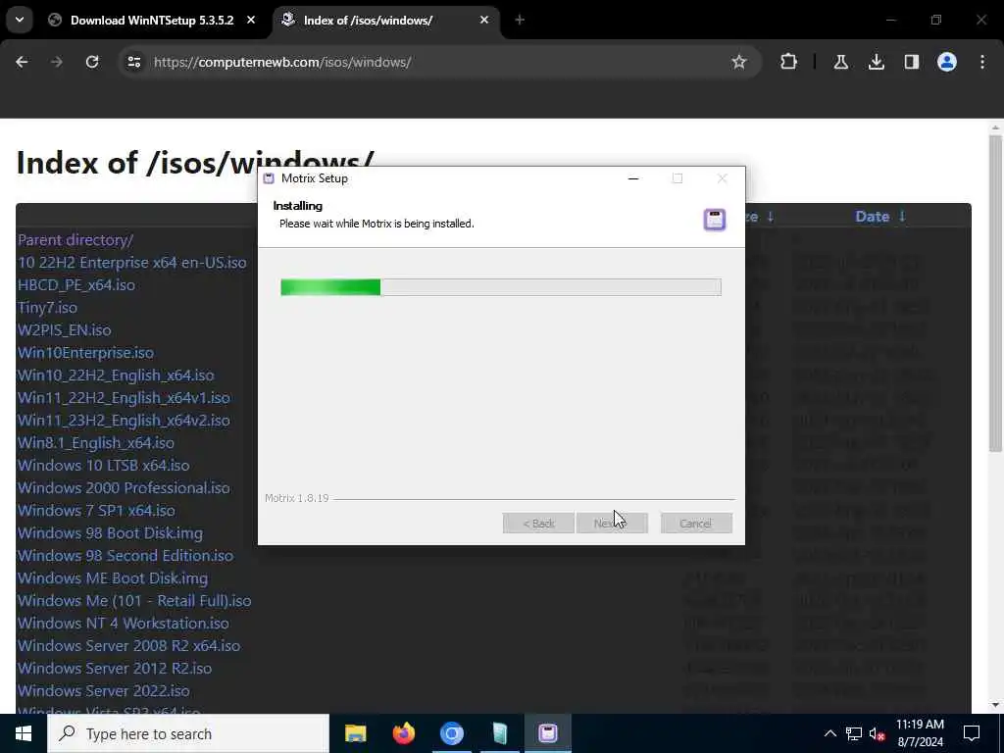Image resolution: width=1004 pixels, height=753 pixels.
Task: Minimize the Motrix Setup window
Action: tap(633, 178)
